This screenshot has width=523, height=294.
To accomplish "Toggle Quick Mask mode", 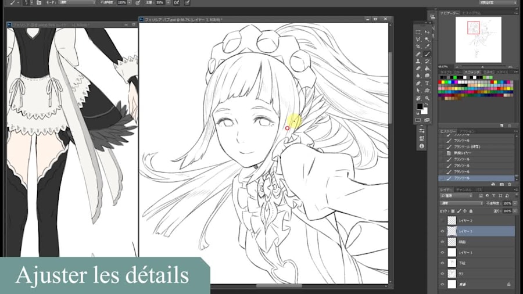I will (418, 120).
